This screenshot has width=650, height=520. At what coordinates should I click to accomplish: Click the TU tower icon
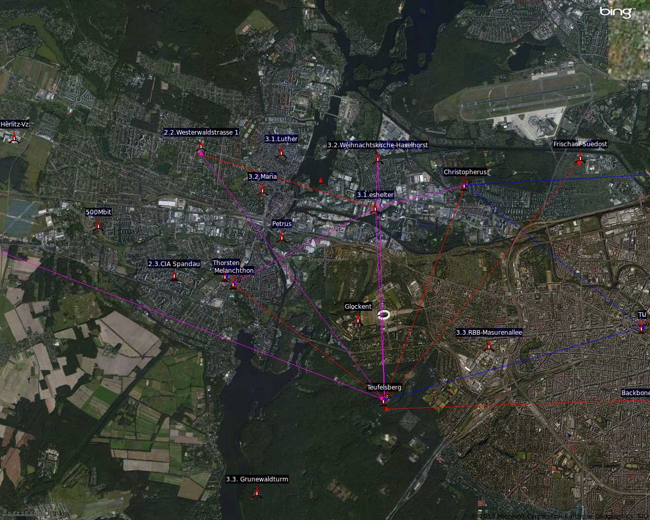[642, 327]
